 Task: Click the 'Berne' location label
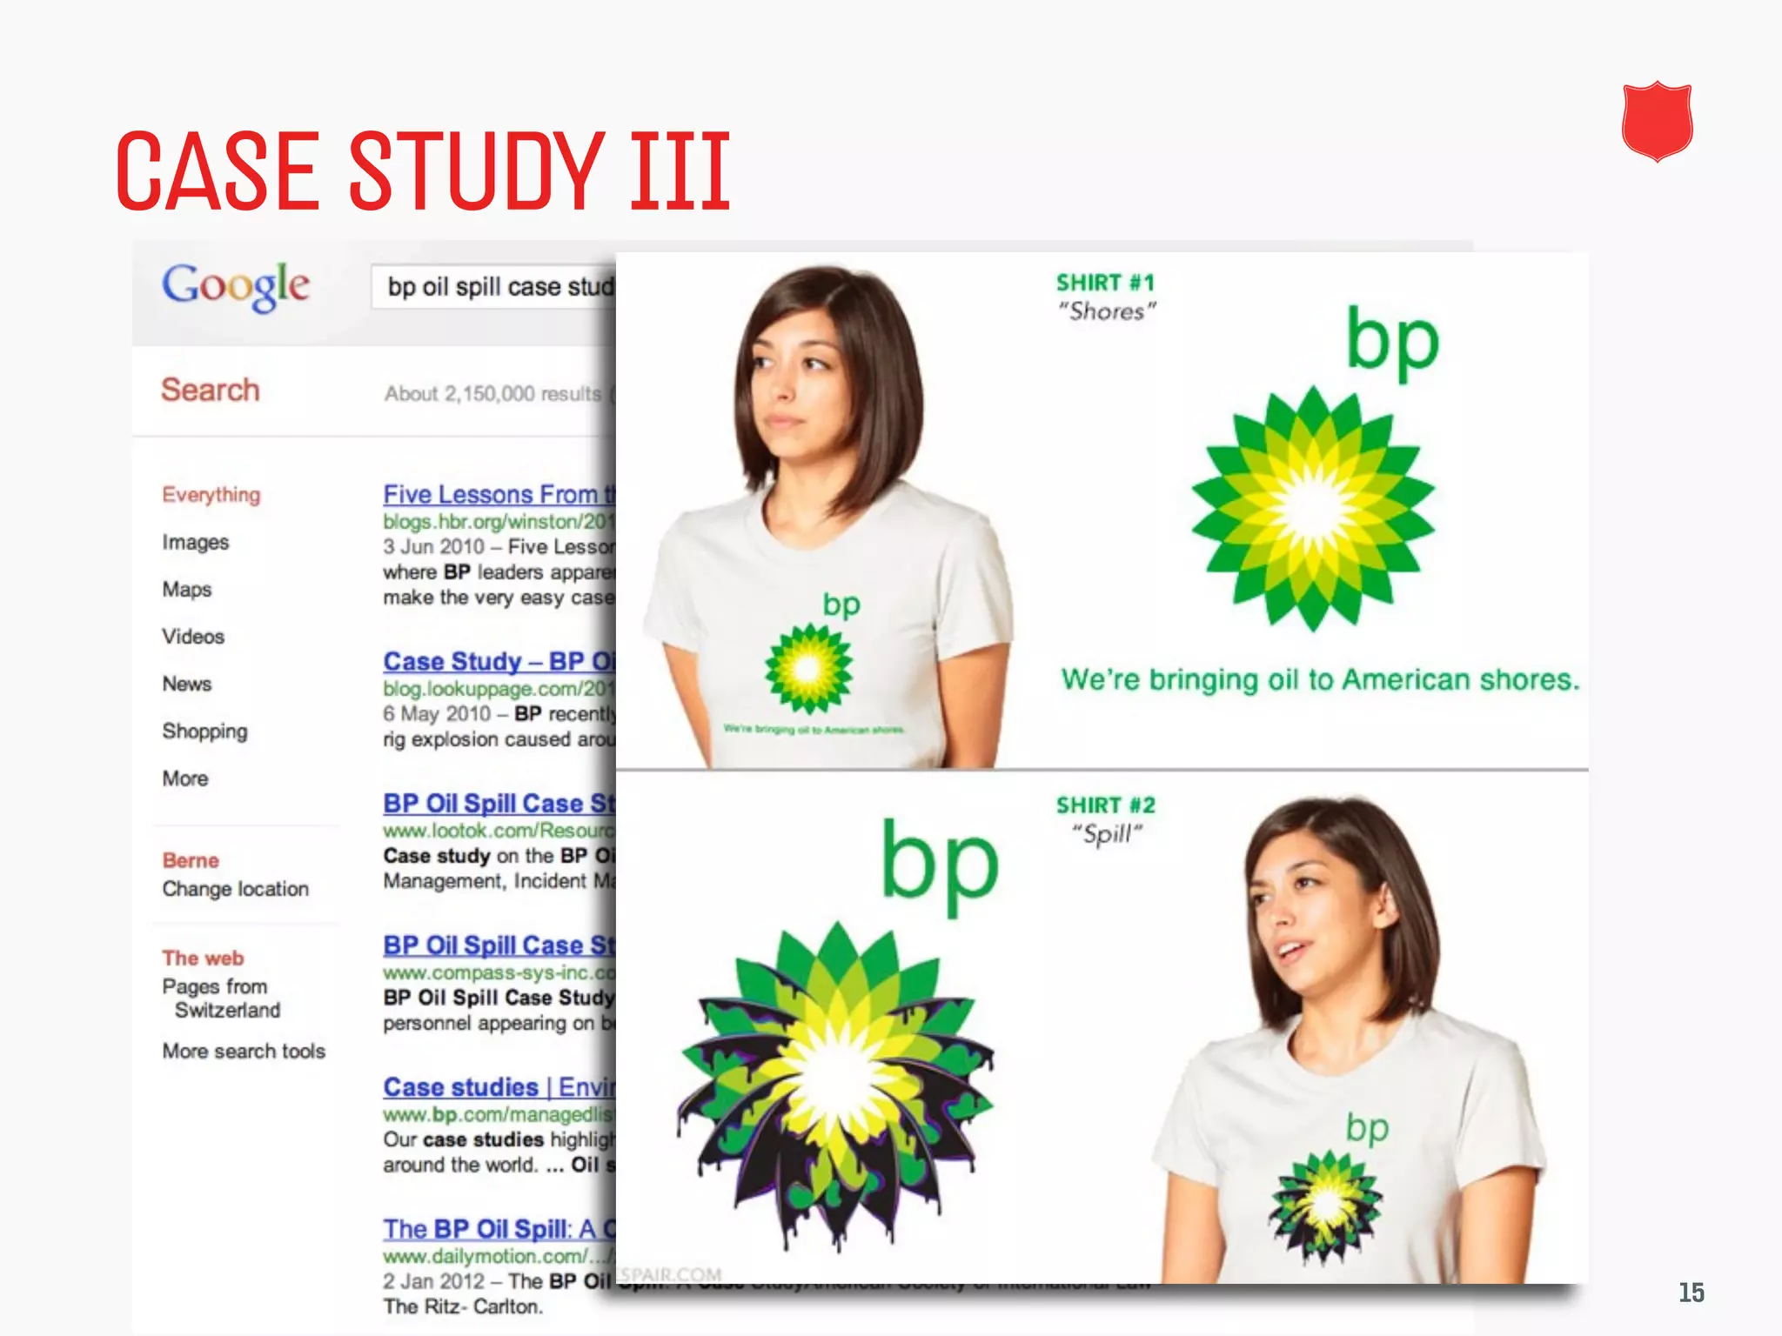pos(191,860)
